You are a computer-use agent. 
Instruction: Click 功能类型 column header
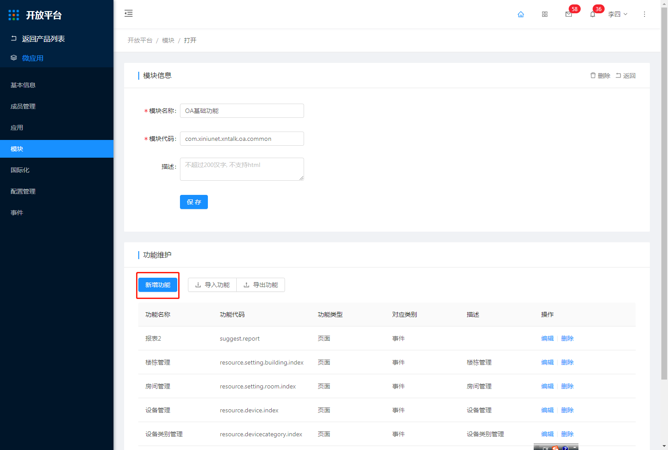330,314
